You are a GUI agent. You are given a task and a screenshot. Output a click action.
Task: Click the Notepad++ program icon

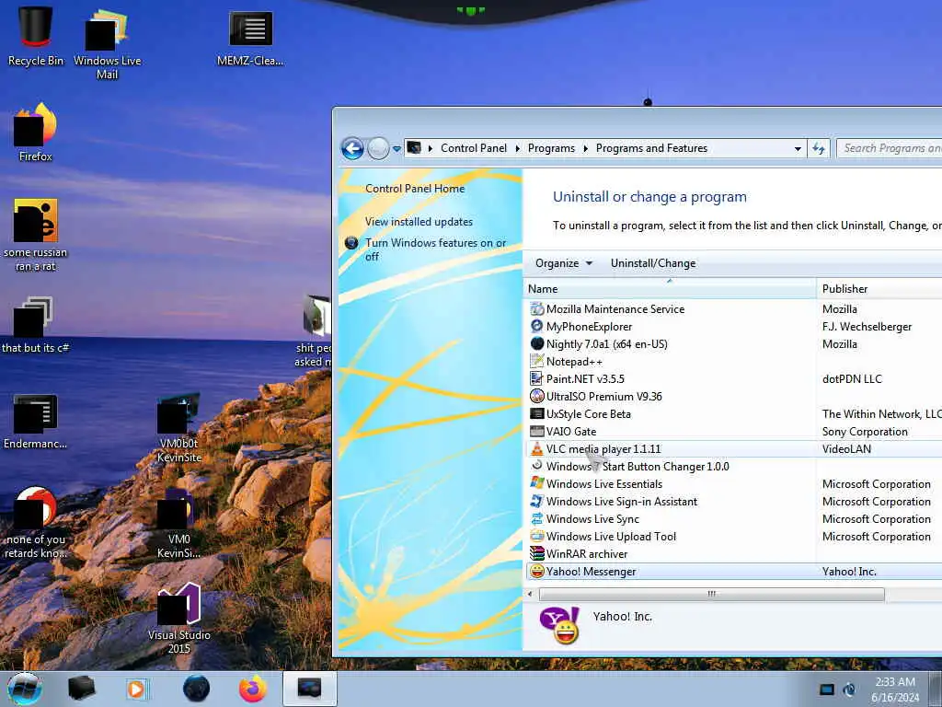pos(536,361)
